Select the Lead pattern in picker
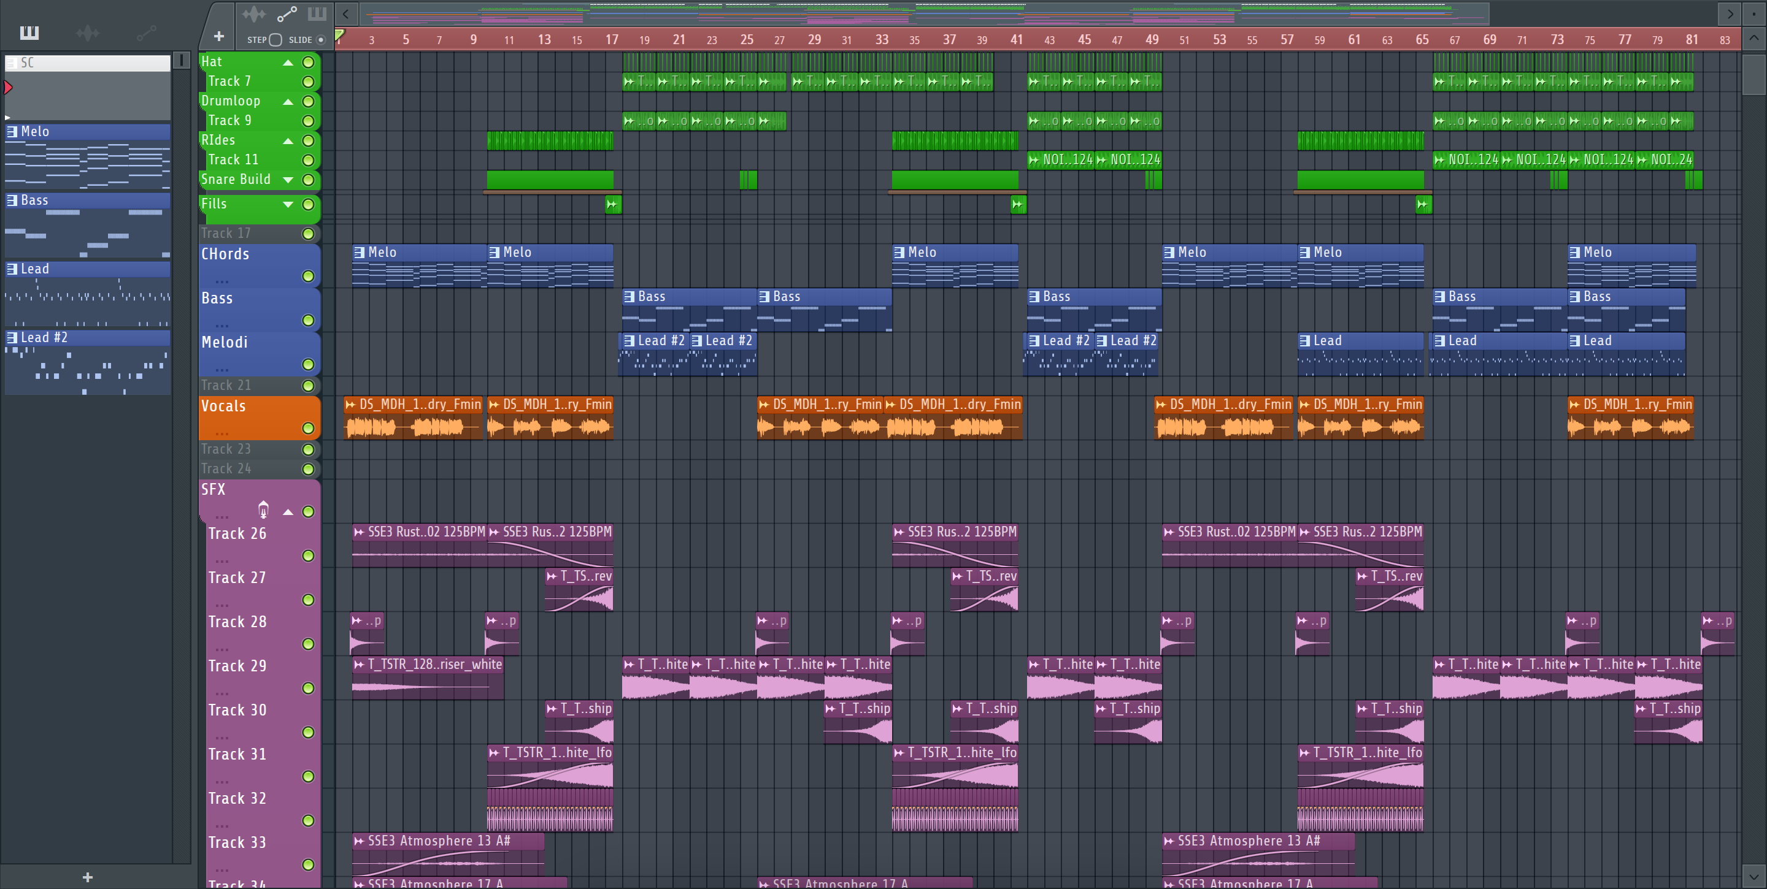 coord(88,293)
